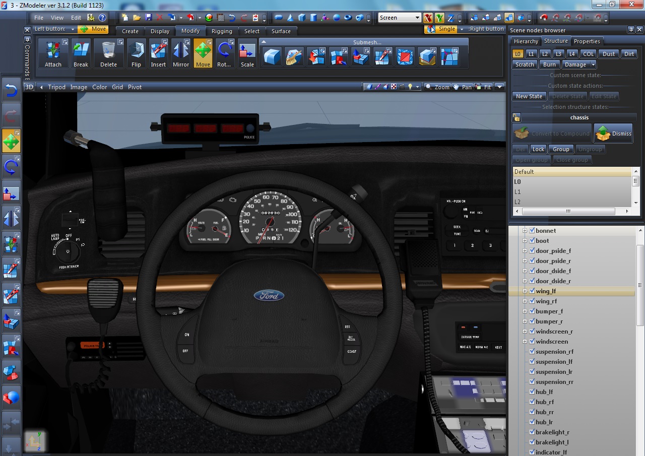This screenshot has height=456, width=645.
Task: Activate the Mirror tool
Action: click(180, 53)
